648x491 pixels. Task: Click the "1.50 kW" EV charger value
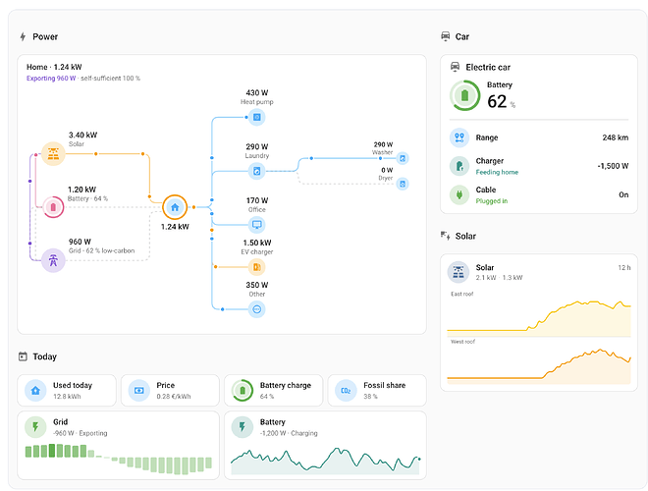pyautogui.click(x=256, y=243)
